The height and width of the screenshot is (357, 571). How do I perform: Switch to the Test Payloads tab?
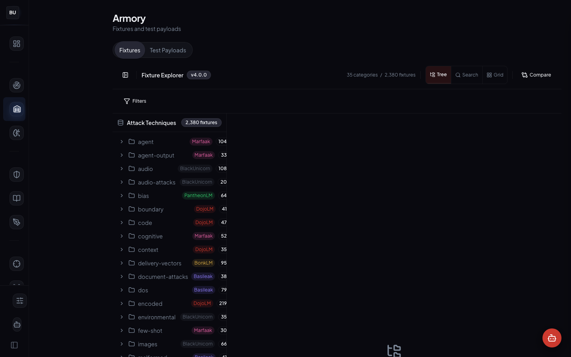(168, 50)
